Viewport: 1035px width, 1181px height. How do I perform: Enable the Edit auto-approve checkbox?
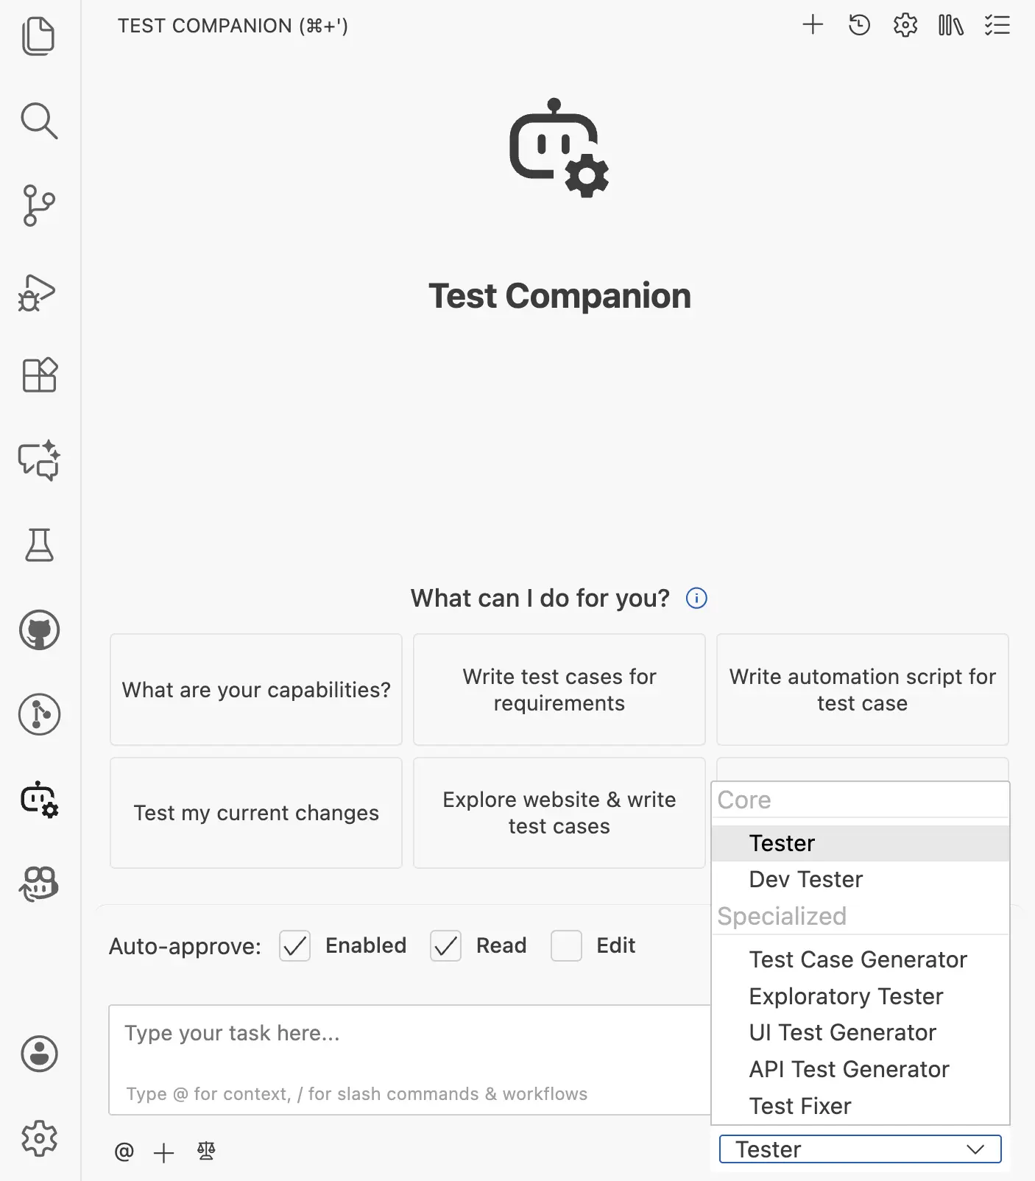pos(566,946)
